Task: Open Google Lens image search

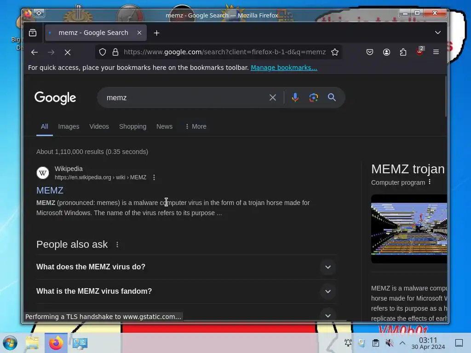Action: (314, 97)
